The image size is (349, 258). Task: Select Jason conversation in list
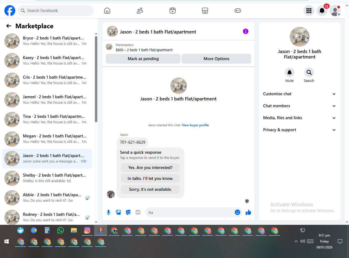click(47, 159)
